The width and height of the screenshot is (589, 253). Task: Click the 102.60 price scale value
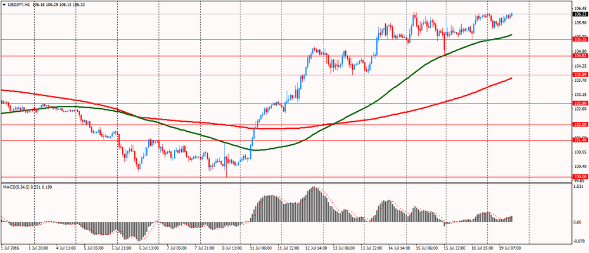[581, 109]
